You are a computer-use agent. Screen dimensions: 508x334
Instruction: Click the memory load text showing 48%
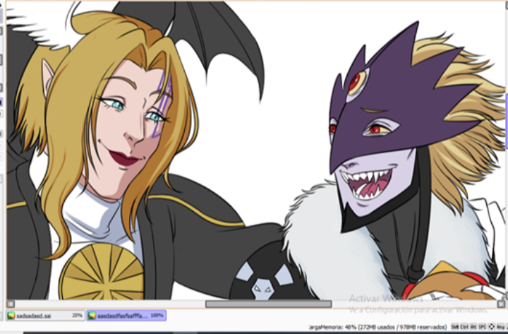coord(377,326)
